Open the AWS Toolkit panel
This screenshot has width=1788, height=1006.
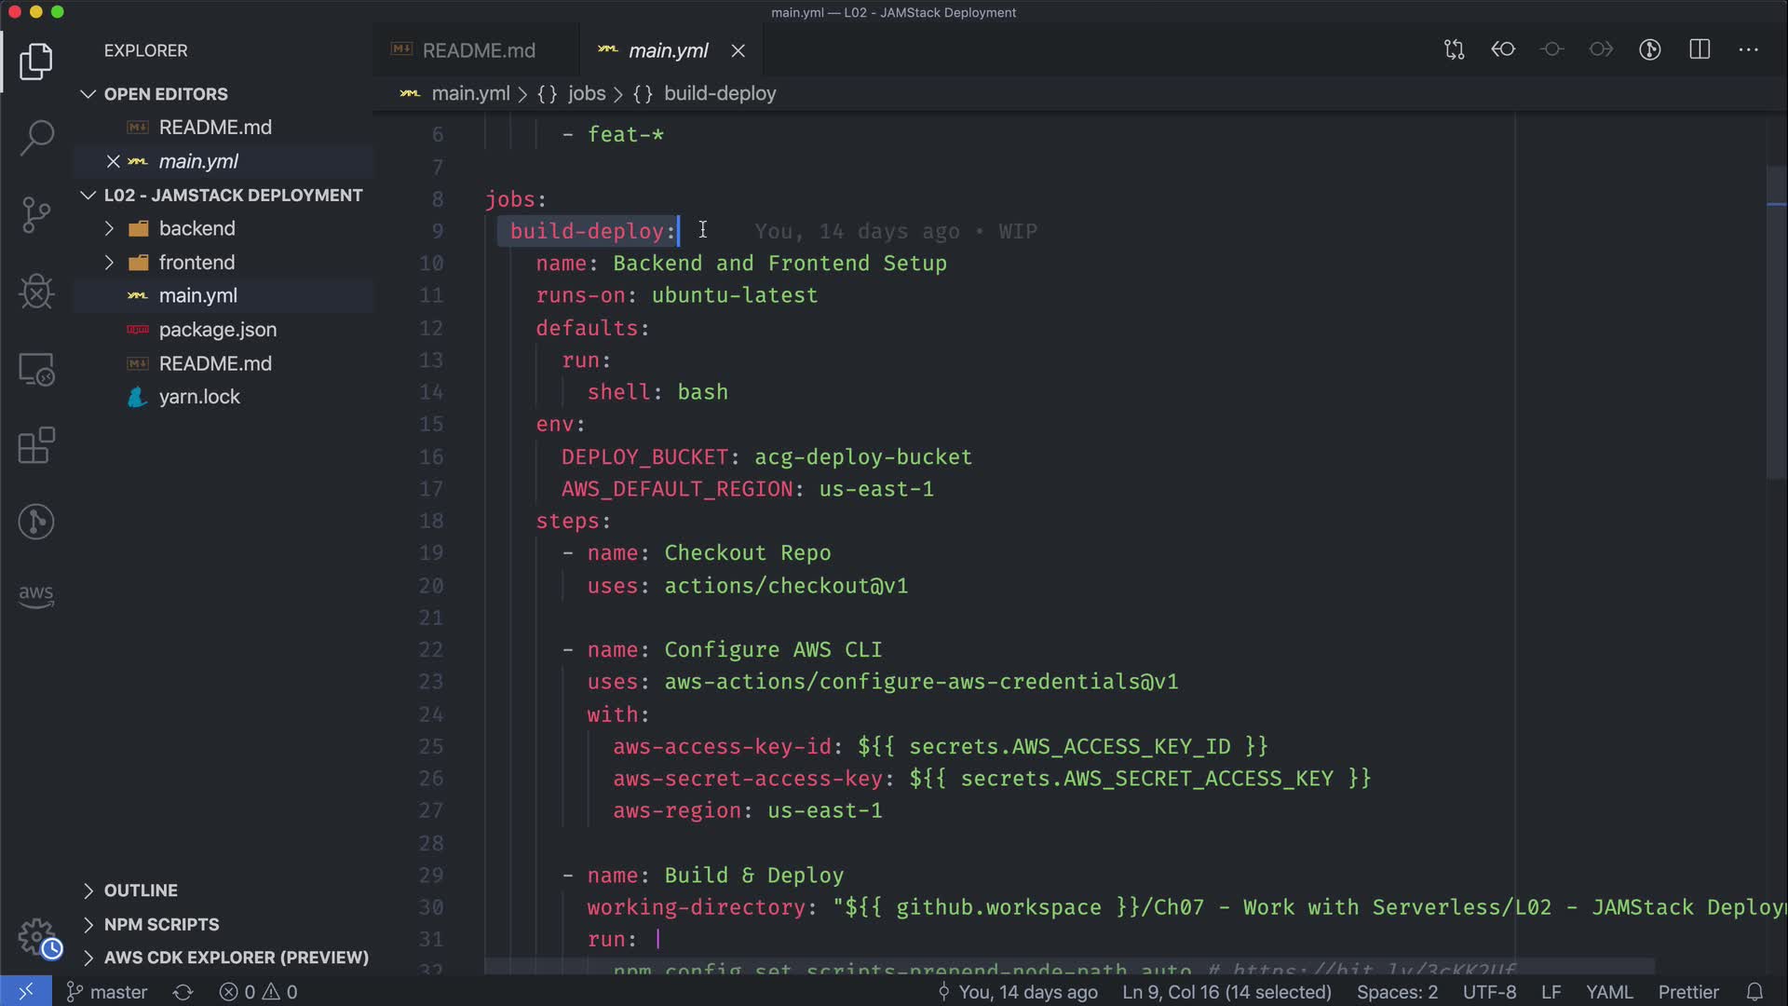pyautogui.click(x=36, y=596)
